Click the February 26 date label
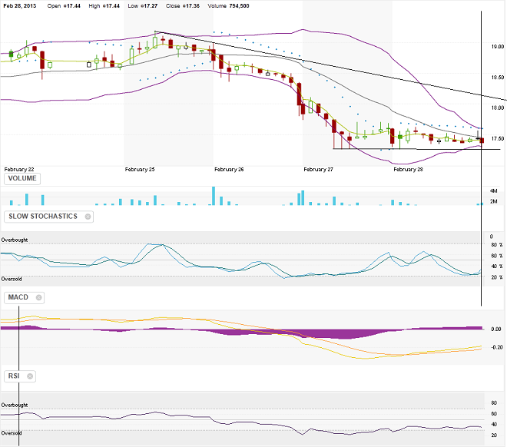The width and height of the screenshot is (507, 447). point(229,169)
